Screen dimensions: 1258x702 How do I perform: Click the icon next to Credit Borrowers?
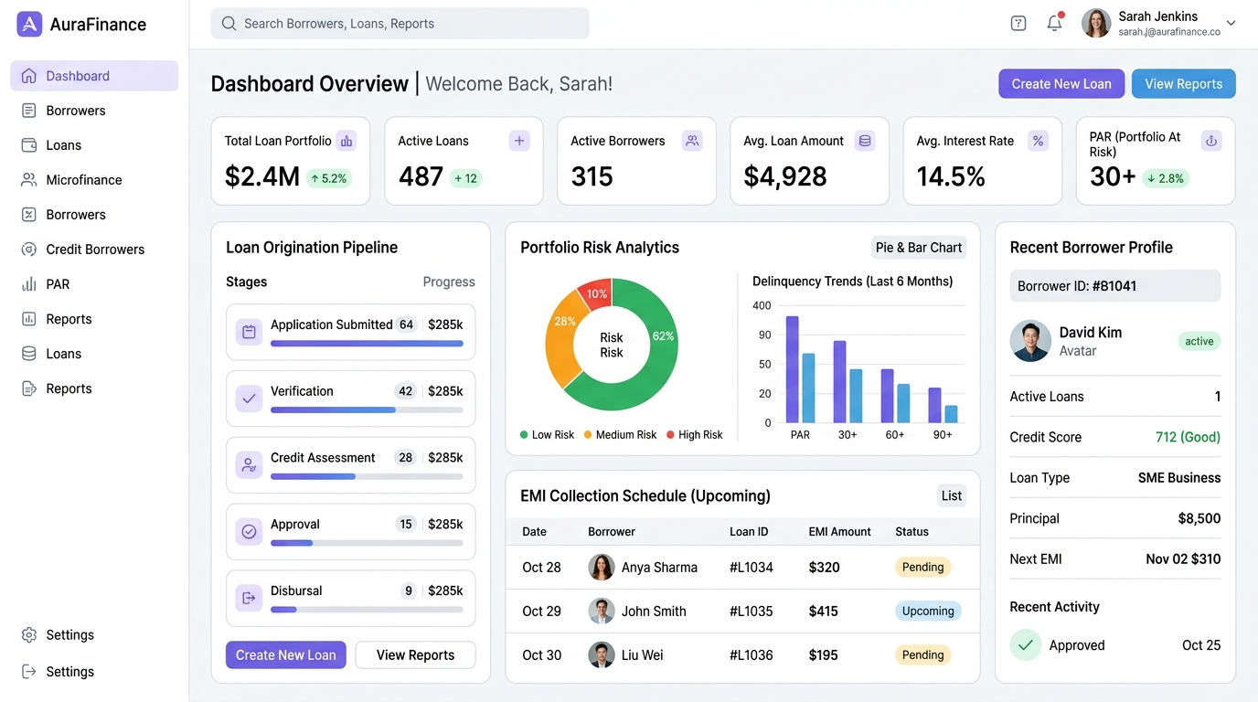coord(29,250)
